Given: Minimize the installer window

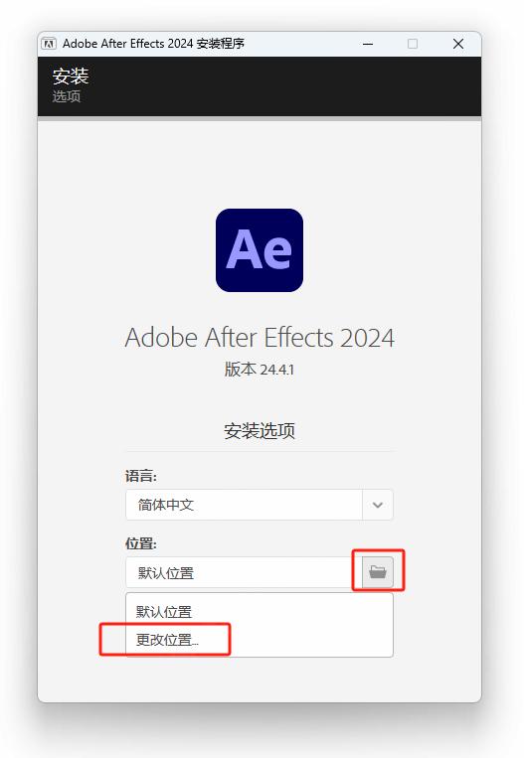Looking at the screenshot, I should pyautogui.click(x=368, y=44).
